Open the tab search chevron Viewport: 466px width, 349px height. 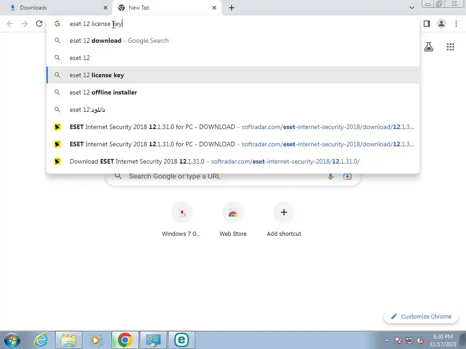tap(411, 8)
